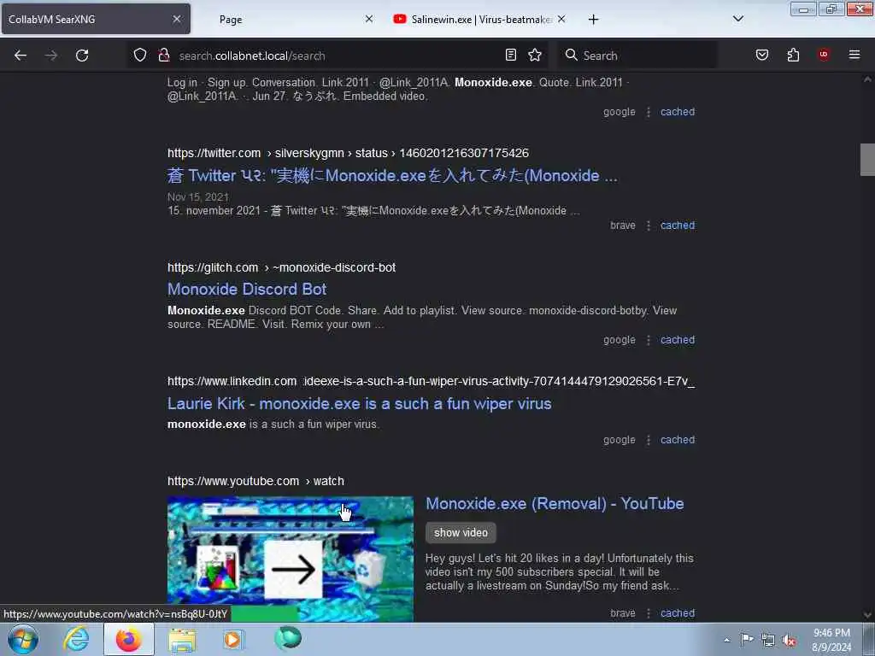Screen dimensions: 875x656
Task: Open the Action Center flag icon
Action: click(747, 639)
